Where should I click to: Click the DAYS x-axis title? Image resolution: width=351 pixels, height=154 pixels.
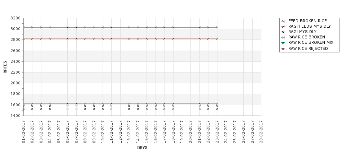(142, 148)
